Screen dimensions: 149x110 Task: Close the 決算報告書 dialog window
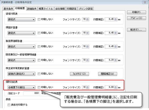[x=145, y=2]
